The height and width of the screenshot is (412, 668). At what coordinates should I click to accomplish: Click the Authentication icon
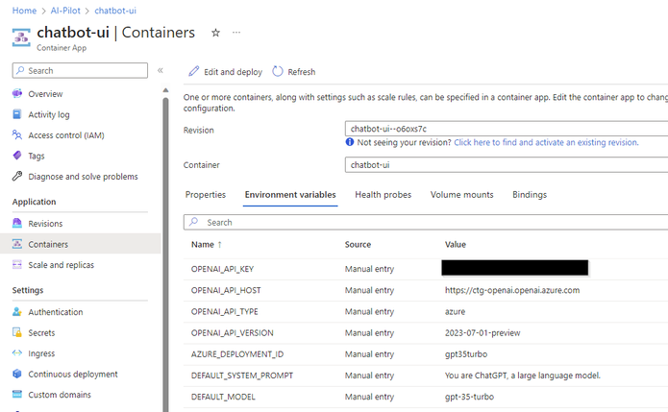click(x=17, y=311)
